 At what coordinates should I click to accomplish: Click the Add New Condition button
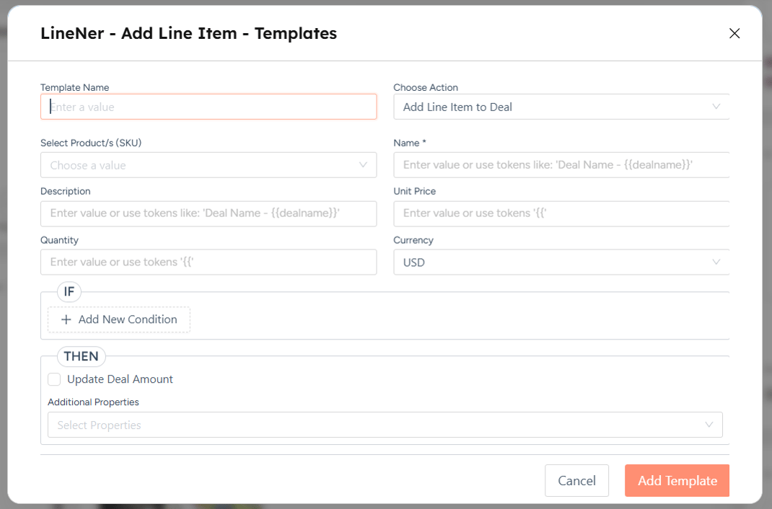(x=119, y=319)
